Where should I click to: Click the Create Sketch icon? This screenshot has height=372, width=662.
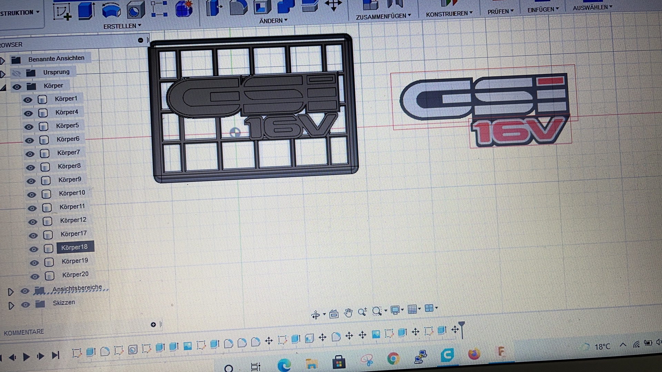62,11
